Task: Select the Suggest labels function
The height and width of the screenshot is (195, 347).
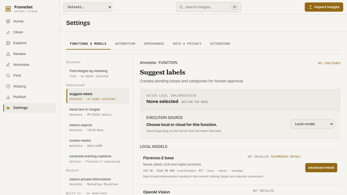Action: tap(98, 96)
